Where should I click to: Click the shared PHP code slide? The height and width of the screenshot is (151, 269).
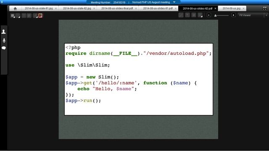tap(138, 79)
